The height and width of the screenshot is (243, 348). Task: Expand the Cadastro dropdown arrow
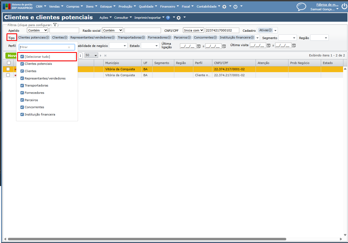[275, 30]
